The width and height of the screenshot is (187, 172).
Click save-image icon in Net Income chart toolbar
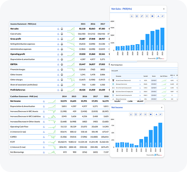[x=136, y=115]
